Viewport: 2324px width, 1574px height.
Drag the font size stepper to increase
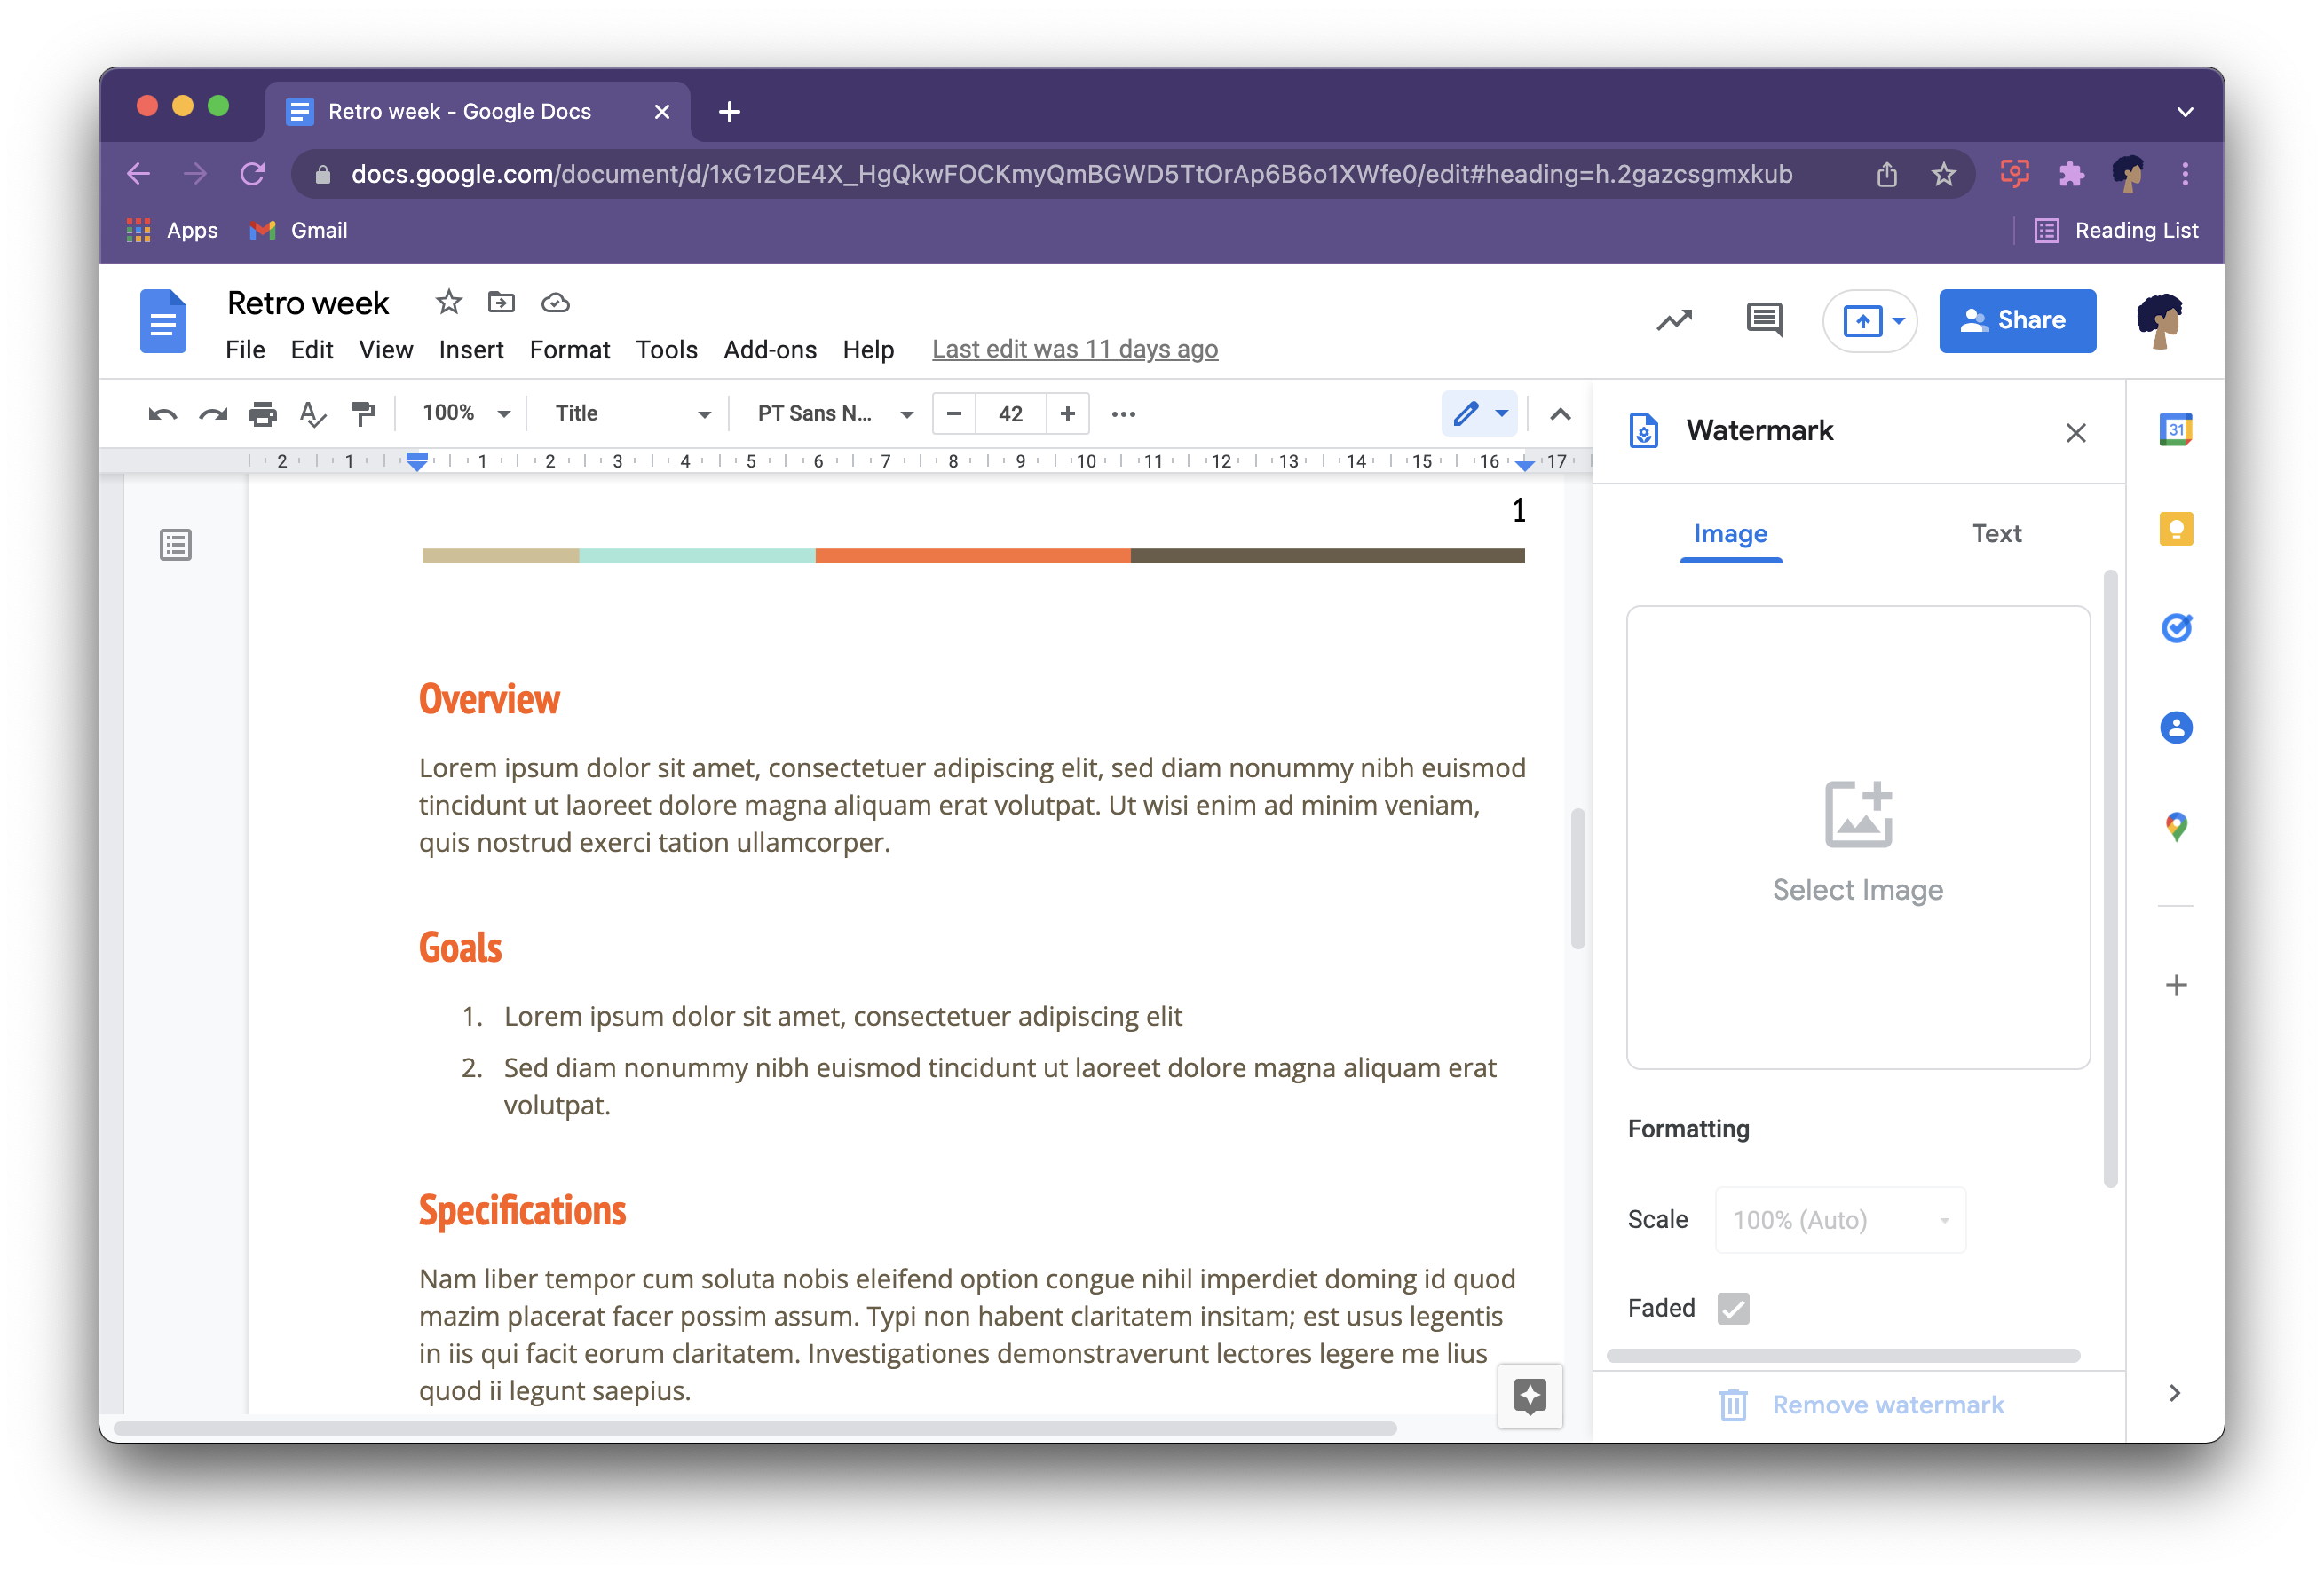pos(1070,414)
